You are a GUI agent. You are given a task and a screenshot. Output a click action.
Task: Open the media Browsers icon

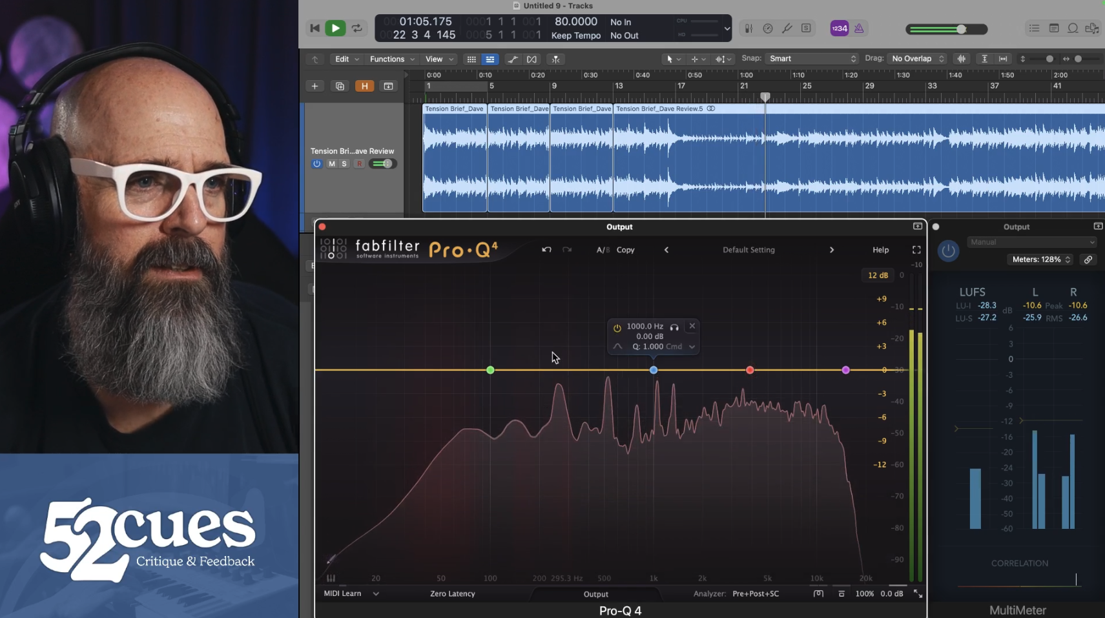pyautogui.click(x=1092, y=28)
